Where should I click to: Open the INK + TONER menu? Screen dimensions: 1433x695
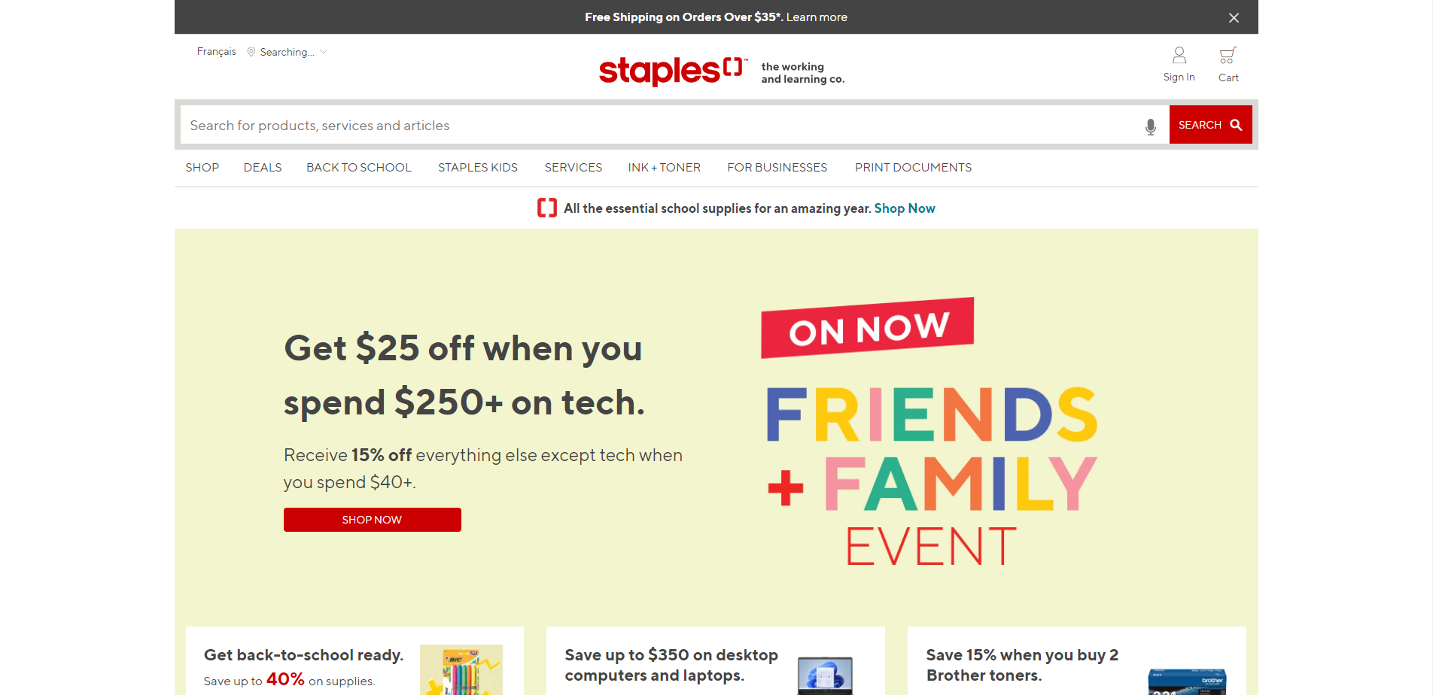[664, 168]
